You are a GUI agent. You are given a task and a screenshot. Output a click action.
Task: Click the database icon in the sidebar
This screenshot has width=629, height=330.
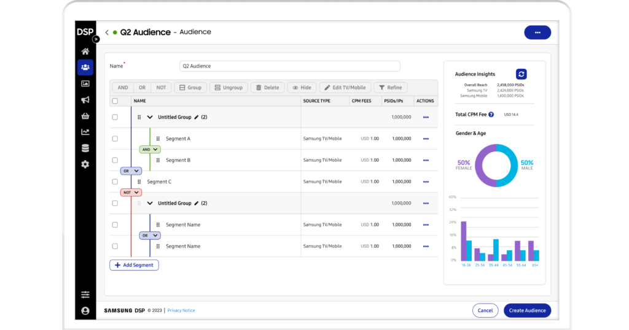[x=85, y=148]
